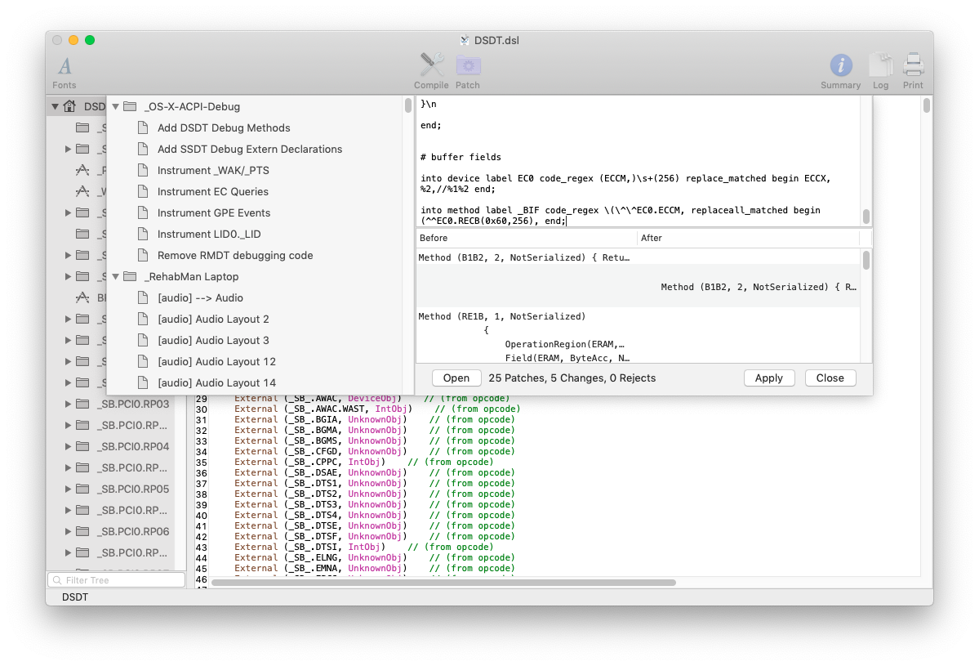Screen dimensions: 979x666
Task: Click the folder icon of _SB.PCI0.RP03
Action: (x=82, y=404)
